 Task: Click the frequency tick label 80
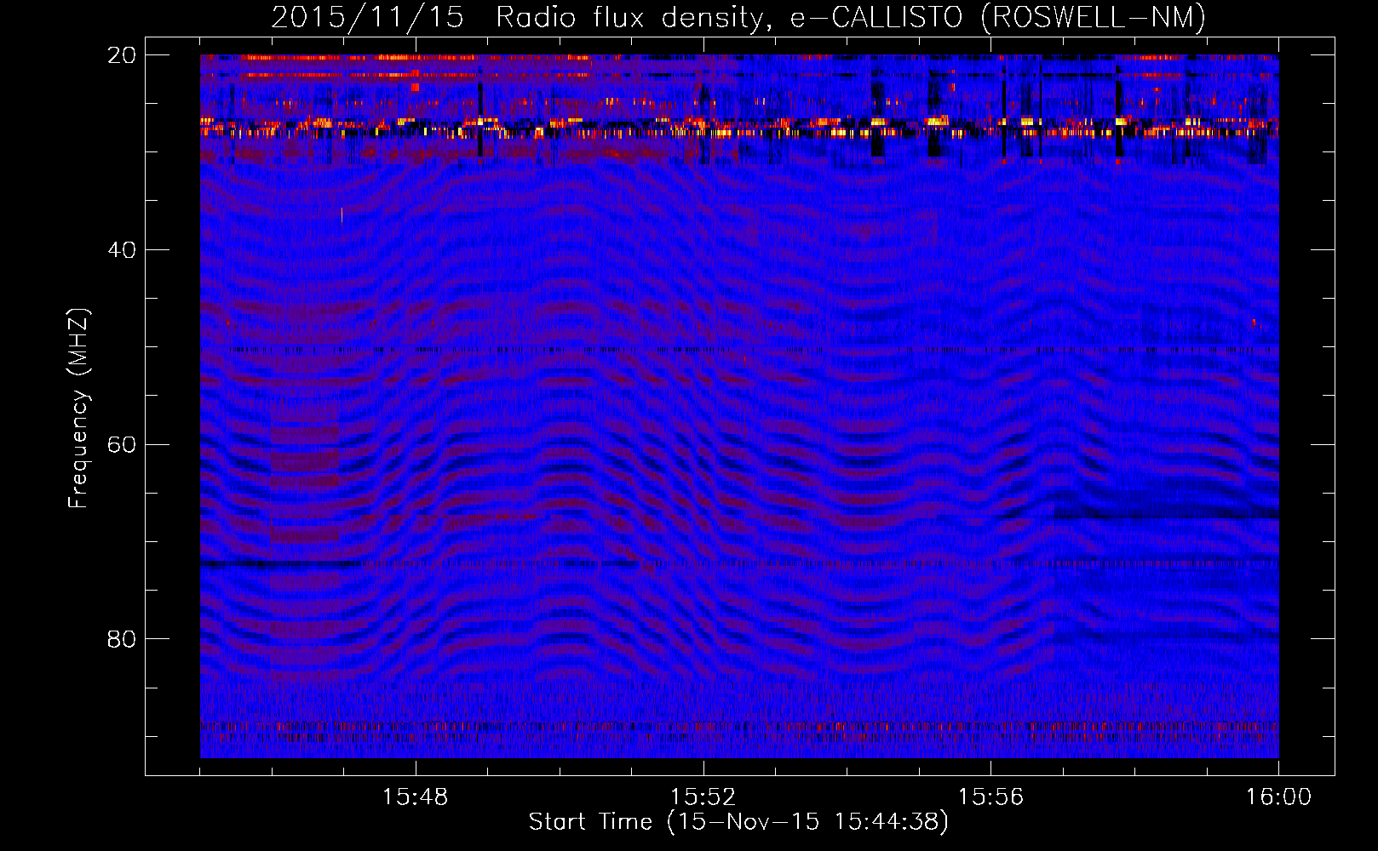click(x=122, y=639)
